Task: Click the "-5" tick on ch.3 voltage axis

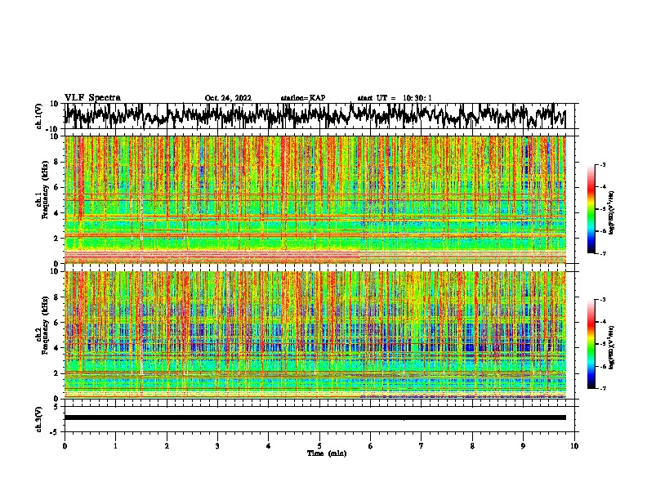Action: [55, 432]
